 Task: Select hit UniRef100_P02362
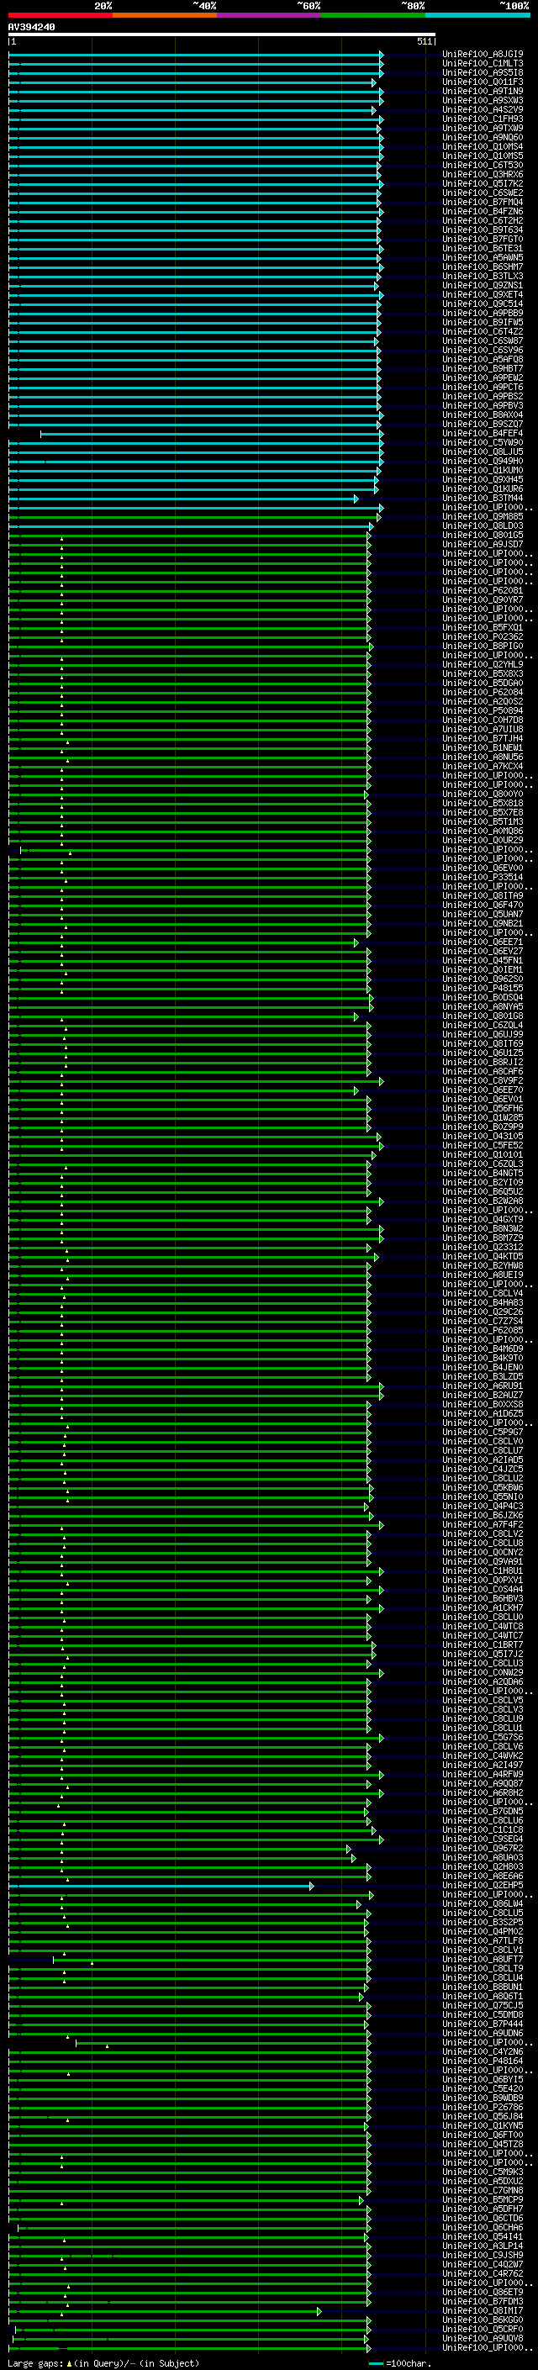tap(483, 636)
